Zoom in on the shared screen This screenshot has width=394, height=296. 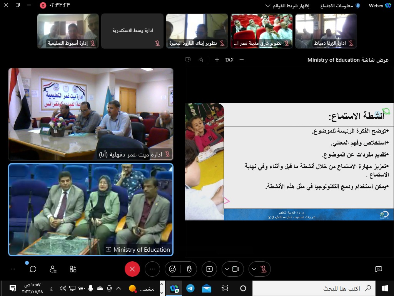(217, 60)
